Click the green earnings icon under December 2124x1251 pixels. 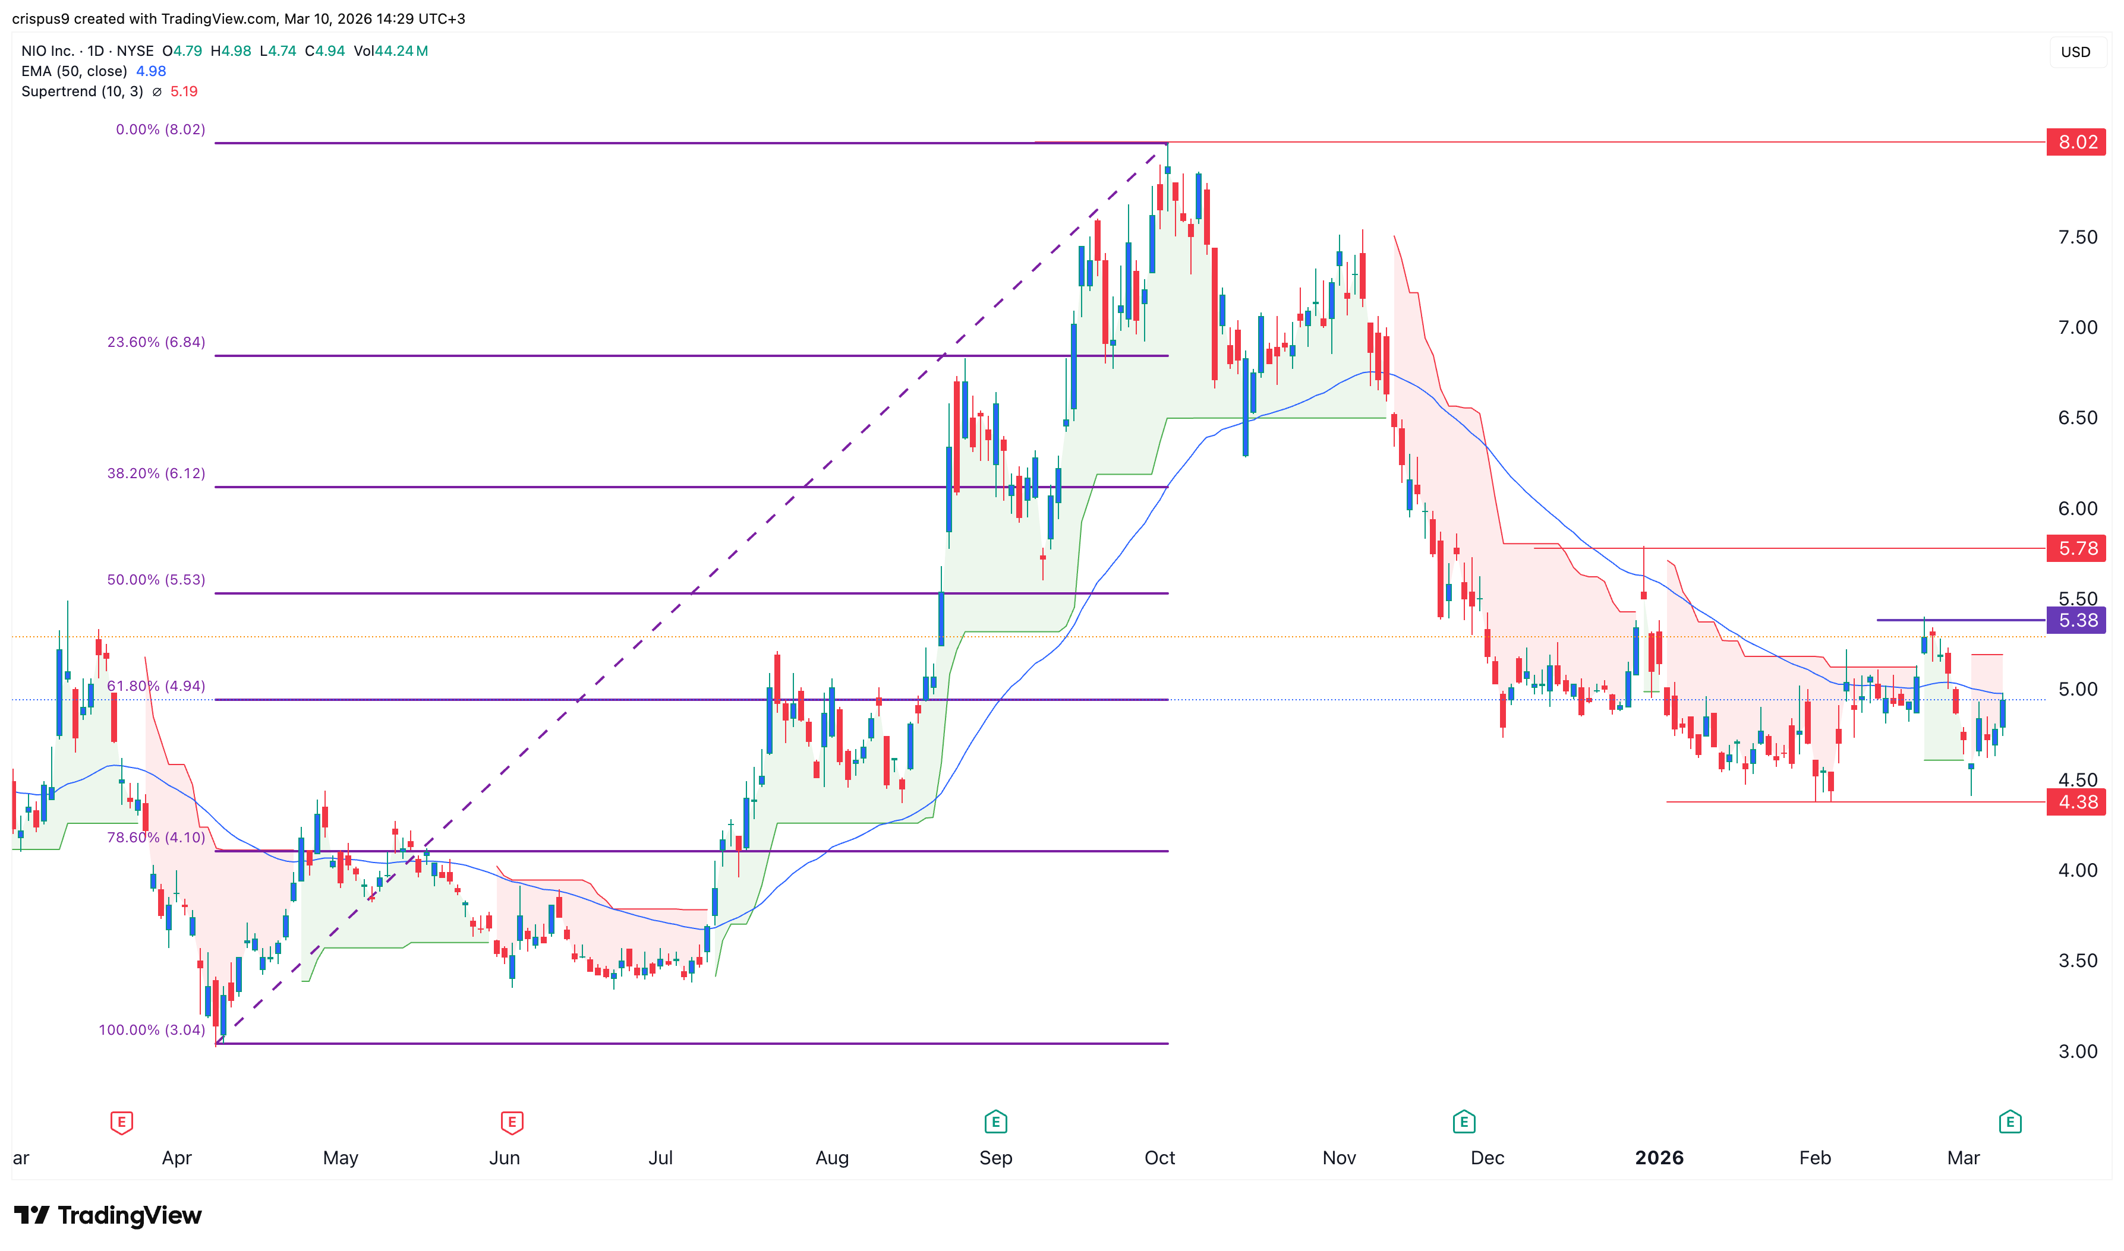point(1464,1123)
